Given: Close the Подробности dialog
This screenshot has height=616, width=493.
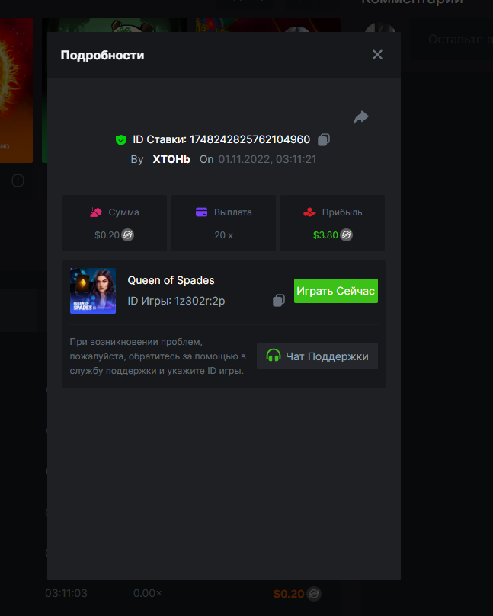Looking at the screenshot, I should coord(377,55).
